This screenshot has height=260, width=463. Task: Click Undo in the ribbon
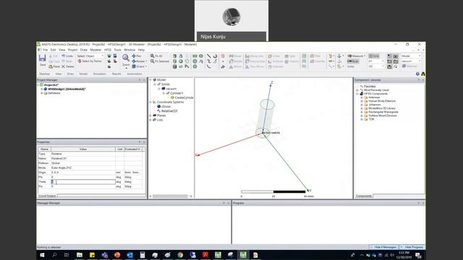(67, 56)
